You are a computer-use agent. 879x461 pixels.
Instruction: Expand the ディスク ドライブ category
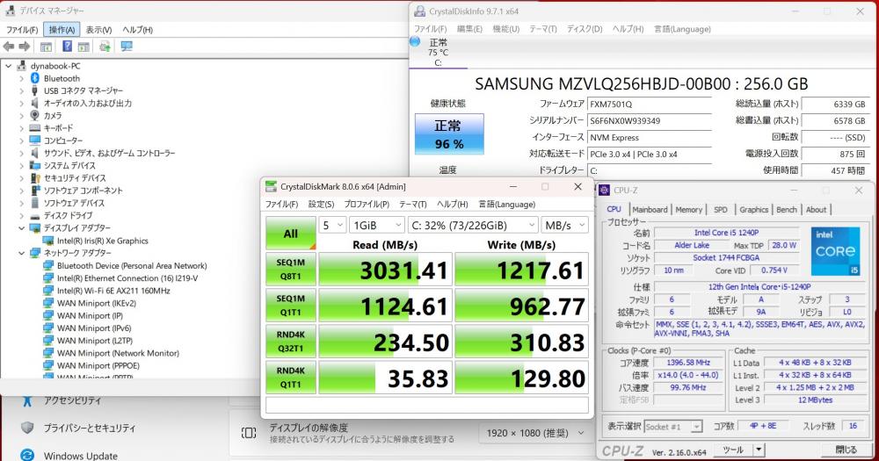pos(21,216)
